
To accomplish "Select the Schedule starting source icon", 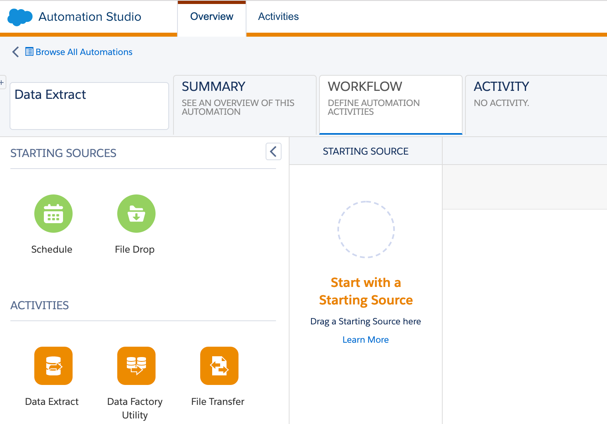I will point(53,214).
